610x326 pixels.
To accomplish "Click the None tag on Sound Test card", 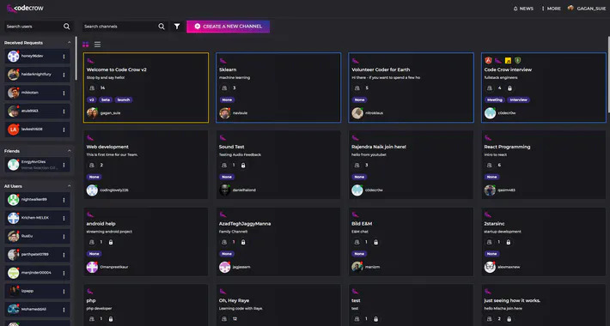I will click(227, 177).
